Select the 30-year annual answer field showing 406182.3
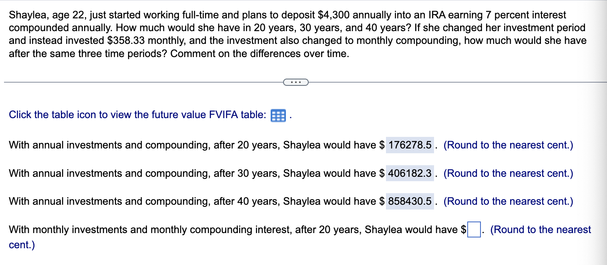This screenshot has height=265, width=607. (x=409, y=174)
